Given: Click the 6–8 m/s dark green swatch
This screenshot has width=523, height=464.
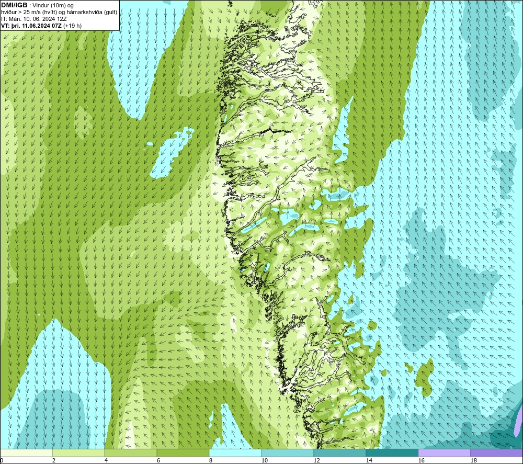Looking at the screenshot, I should (183, 452).
